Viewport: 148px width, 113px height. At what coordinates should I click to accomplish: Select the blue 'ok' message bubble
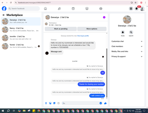click(103, 73)
